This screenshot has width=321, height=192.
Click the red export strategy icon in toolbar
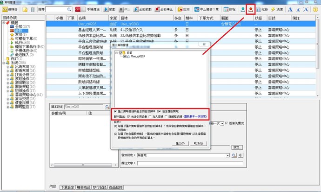click(252, 9)
